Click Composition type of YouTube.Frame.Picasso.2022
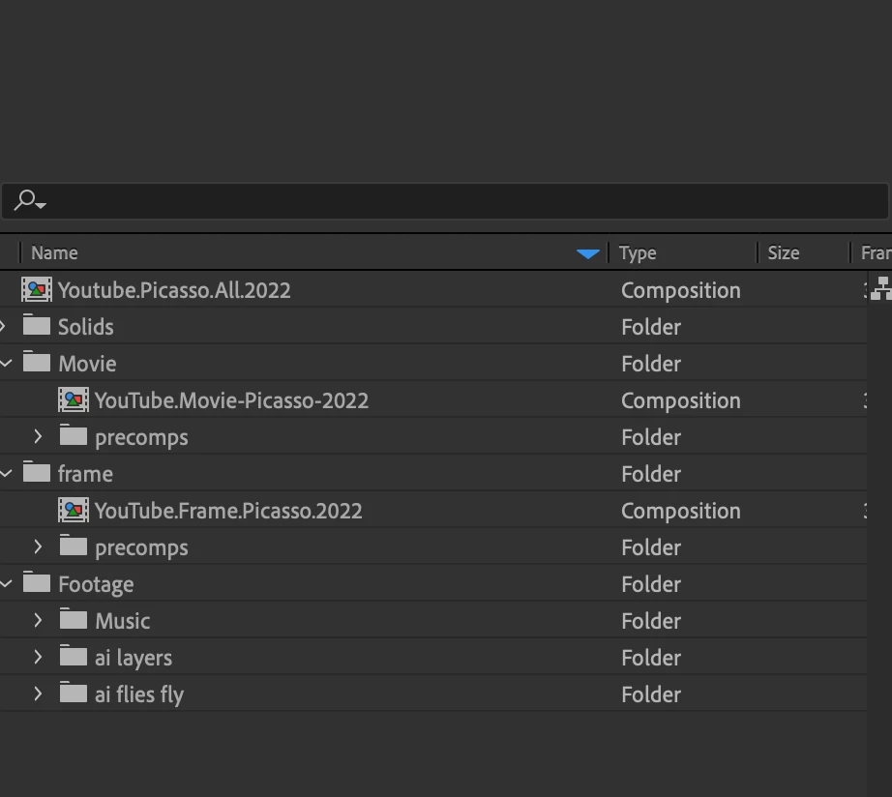 [x=680, y=512]
